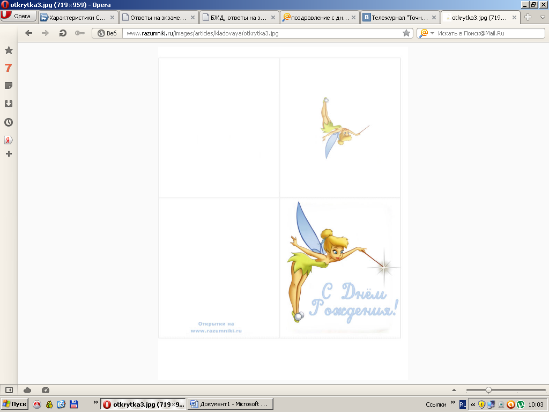Focus the Поиск@Mail.Ru search field
This screenshot has height=412, width=549.
click(x=489, y=33)
